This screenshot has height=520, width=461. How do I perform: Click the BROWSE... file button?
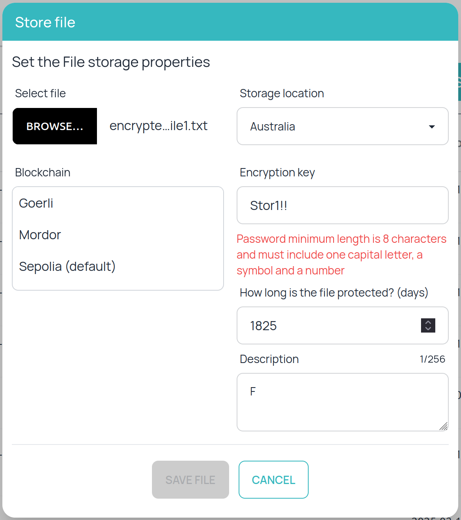coord(55,126)
